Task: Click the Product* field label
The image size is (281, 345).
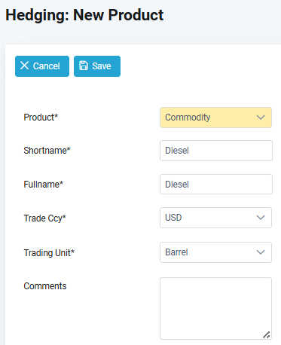Action: [41, 118]
